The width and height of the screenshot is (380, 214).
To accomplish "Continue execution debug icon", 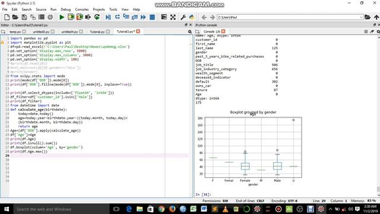I will pos(143,17).
